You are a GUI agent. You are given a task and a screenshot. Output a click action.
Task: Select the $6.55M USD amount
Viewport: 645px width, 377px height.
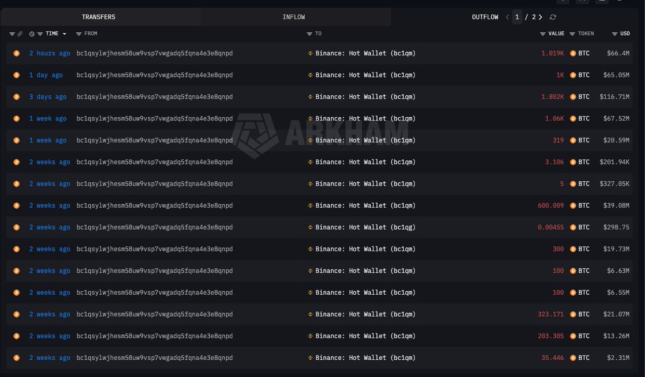click(x=618, y=293)
